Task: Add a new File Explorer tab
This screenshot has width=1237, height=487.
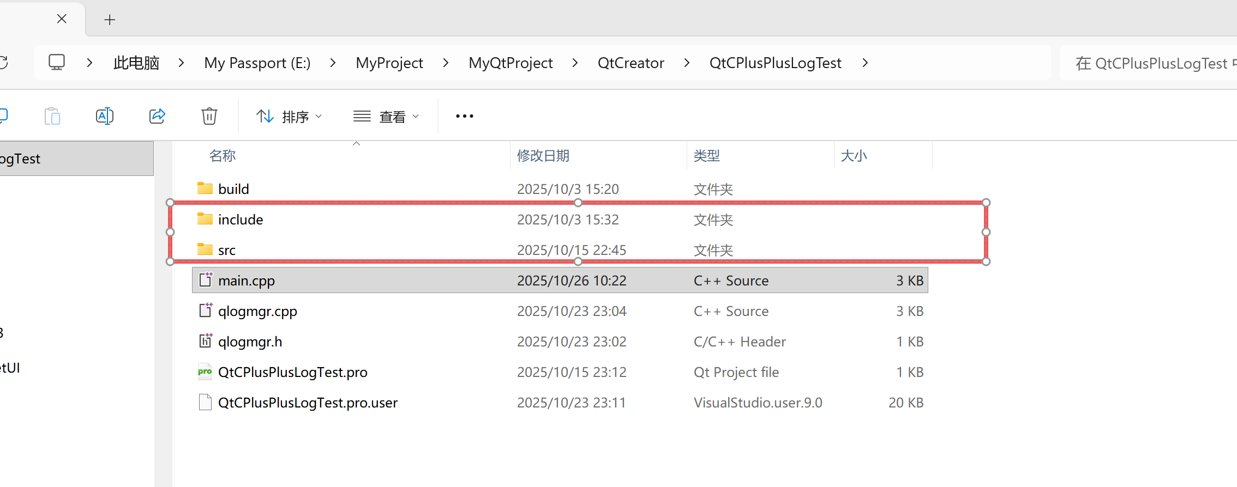Action: click(110, 20)
